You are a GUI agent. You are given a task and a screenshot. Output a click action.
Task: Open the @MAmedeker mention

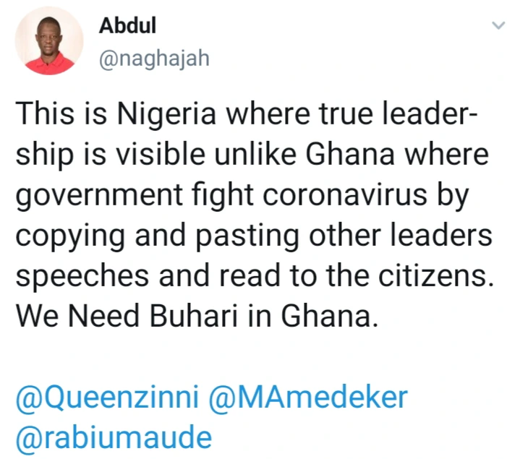(x=308, y=397)
